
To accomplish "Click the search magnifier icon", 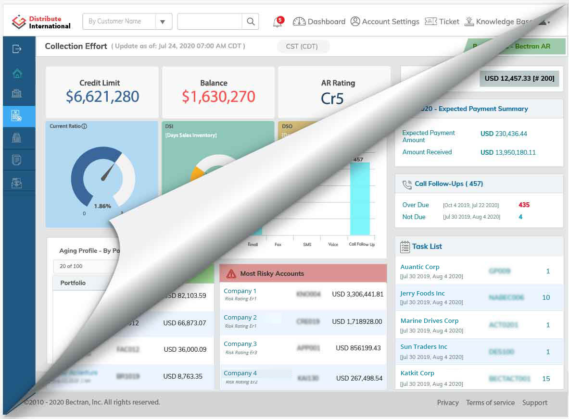I will [x=251, y=22].
